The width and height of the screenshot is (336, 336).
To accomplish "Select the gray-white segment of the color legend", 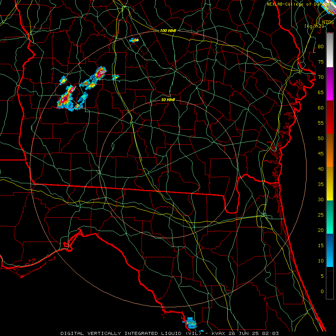I will [x=330, y=50].
